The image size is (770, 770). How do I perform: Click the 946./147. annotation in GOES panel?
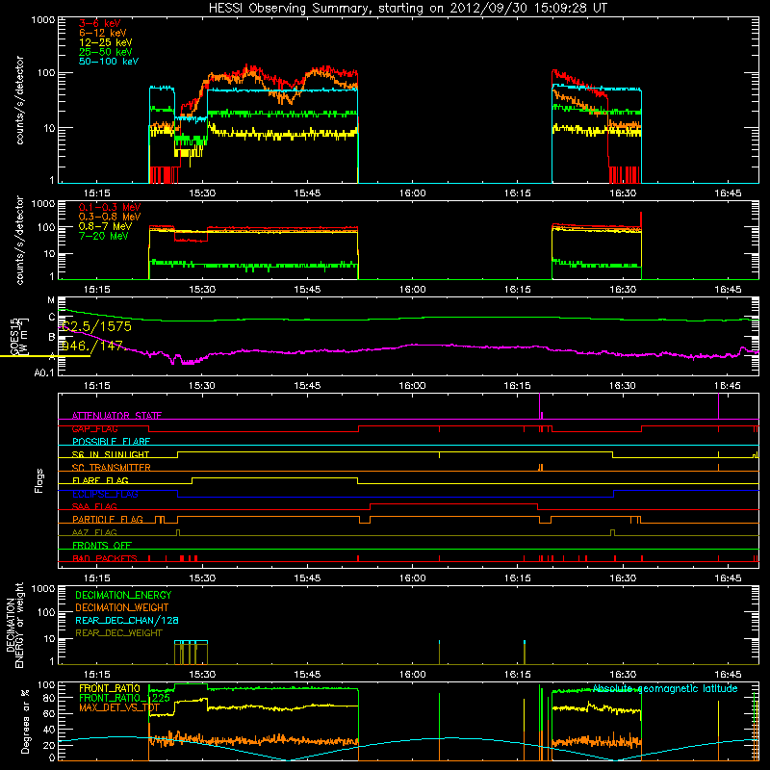[x=93, y=346]
